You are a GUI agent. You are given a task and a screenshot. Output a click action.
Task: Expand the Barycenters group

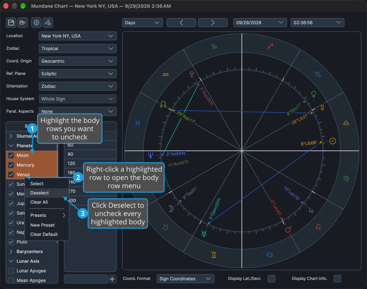[11, 252]
